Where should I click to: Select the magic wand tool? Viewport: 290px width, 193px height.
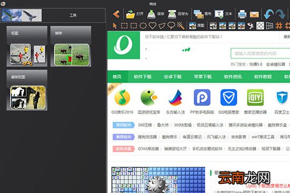(180, 26)
